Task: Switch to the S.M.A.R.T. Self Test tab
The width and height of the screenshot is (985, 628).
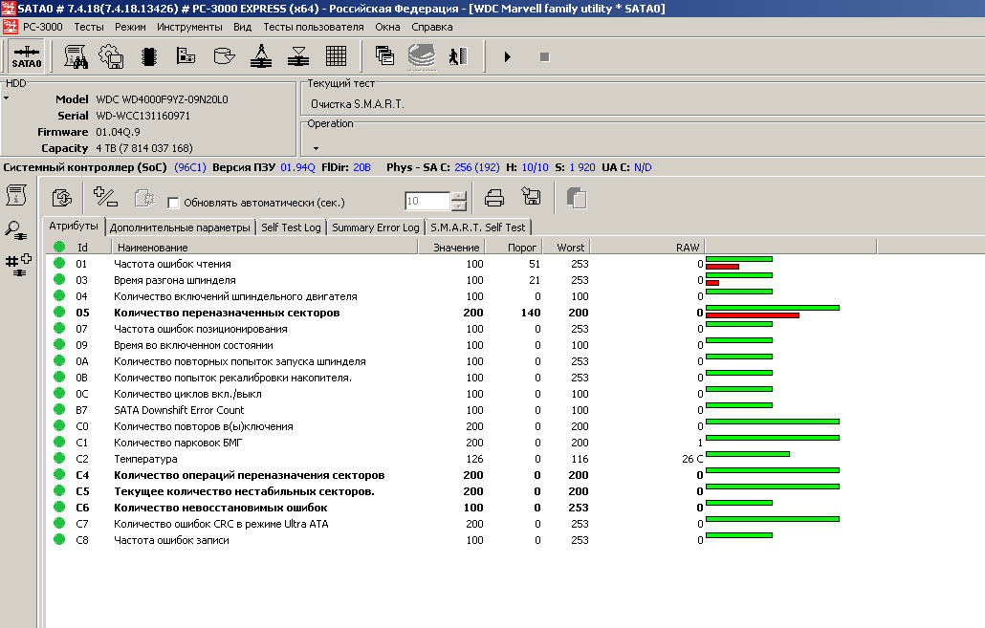Action: pos(477,227)
